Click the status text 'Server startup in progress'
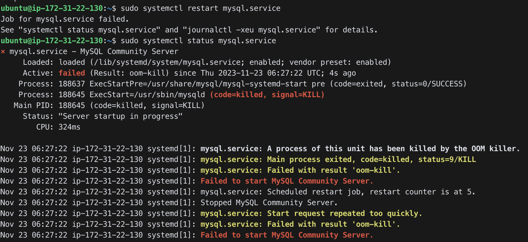The image size is (528, 242). tap(121, 116)
